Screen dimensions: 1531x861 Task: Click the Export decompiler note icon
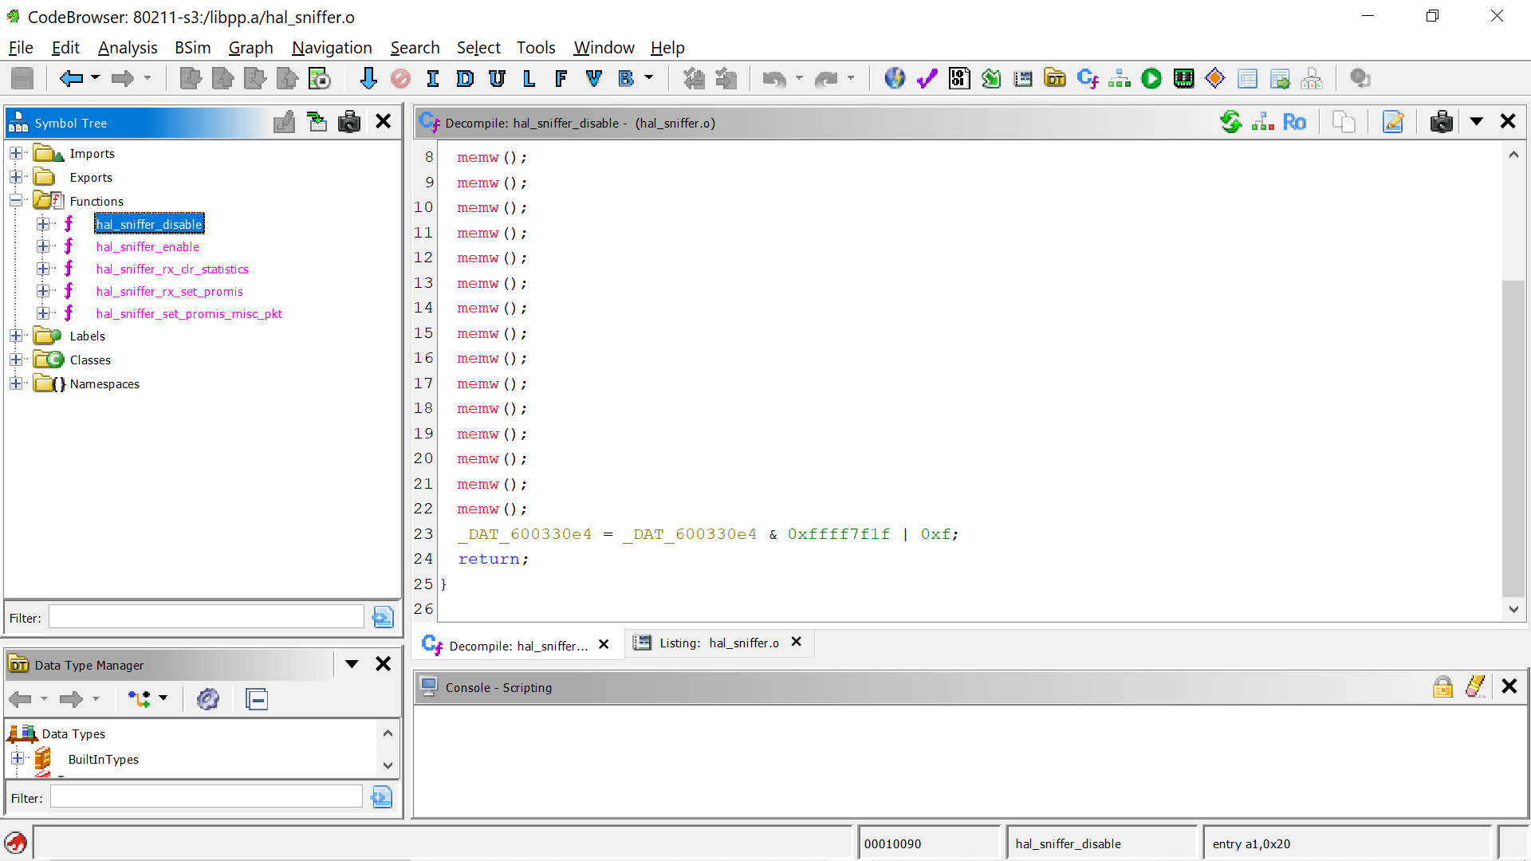tap(1393, 122)
